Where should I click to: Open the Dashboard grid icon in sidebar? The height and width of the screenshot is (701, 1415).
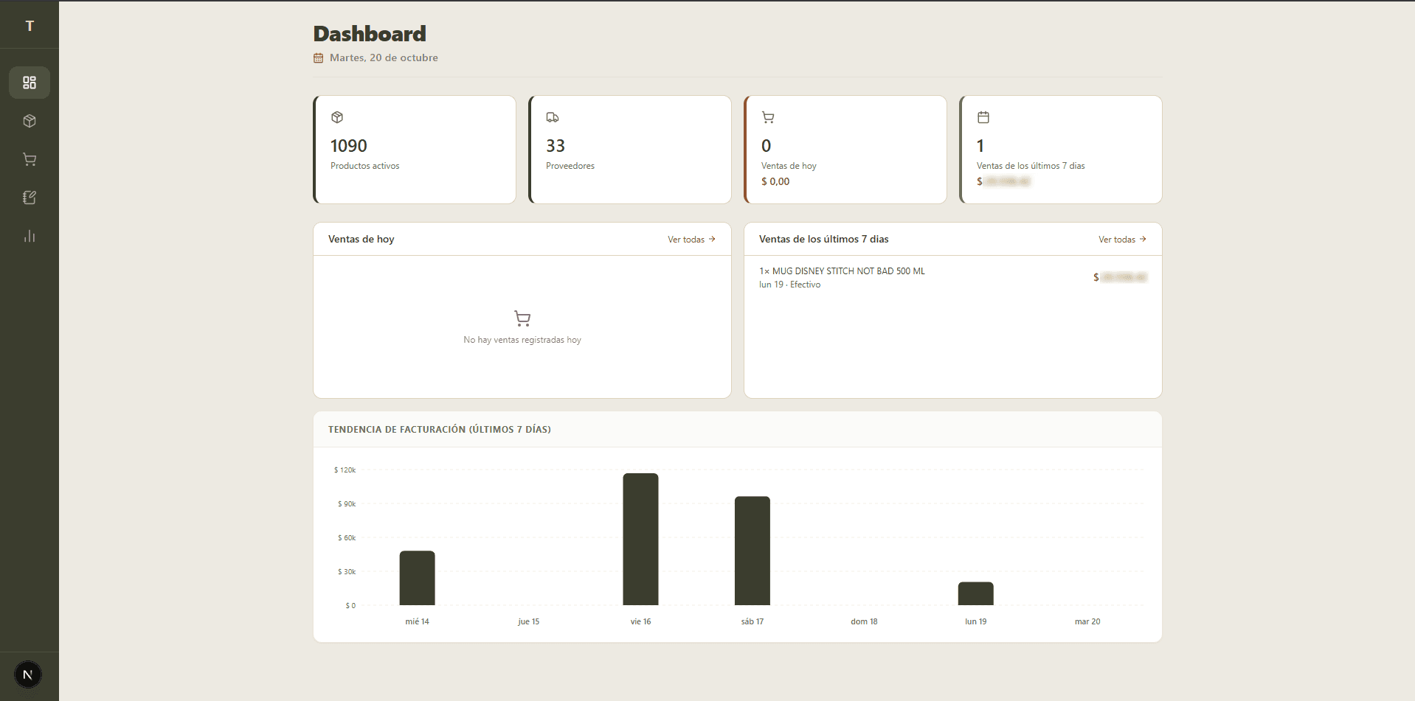[30, 83]
